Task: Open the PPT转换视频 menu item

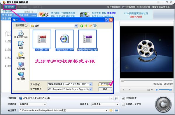Action: (129, 7)
